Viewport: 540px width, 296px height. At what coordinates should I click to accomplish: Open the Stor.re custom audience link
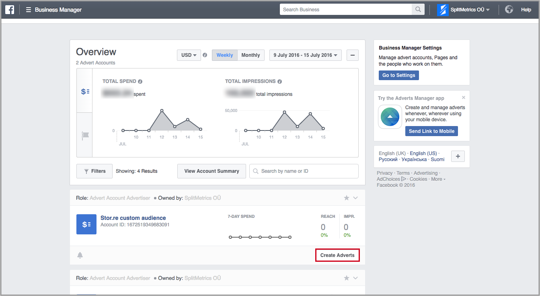(x=133, y=218)
